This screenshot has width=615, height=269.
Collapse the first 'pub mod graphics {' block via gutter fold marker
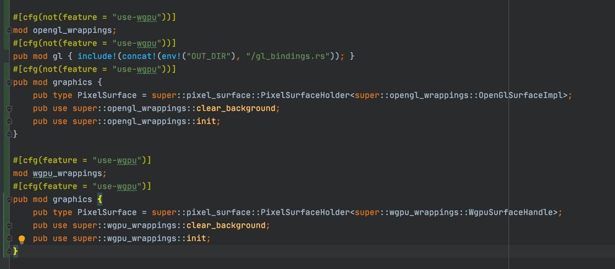click(9, 82)
